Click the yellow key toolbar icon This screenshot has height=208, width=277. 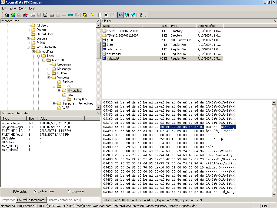(92, 15)
